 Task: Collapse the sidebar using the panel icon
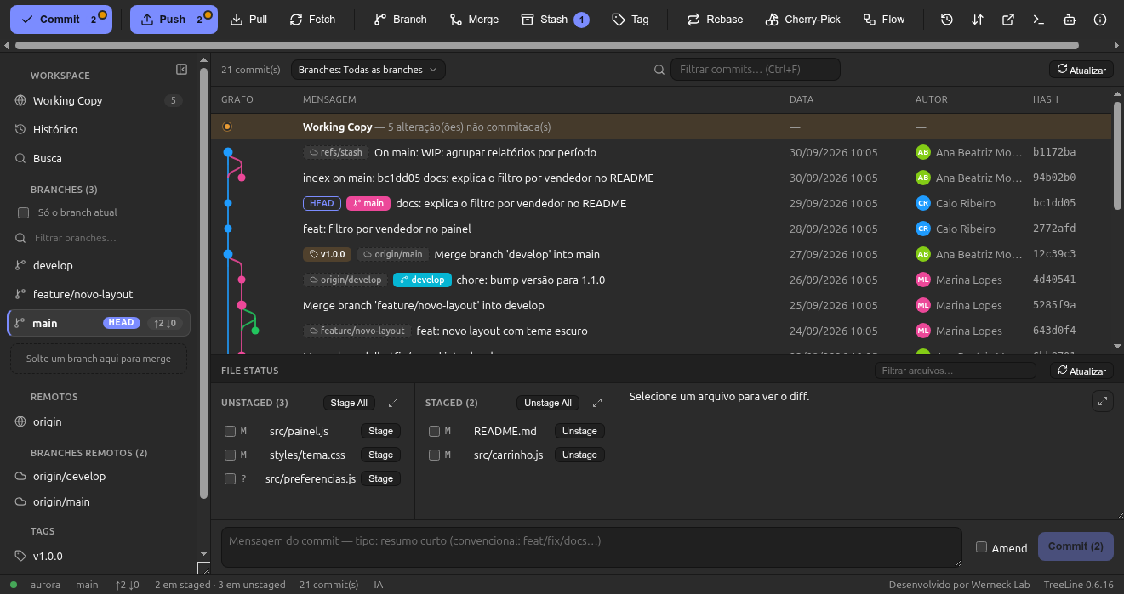click(181, 70)
